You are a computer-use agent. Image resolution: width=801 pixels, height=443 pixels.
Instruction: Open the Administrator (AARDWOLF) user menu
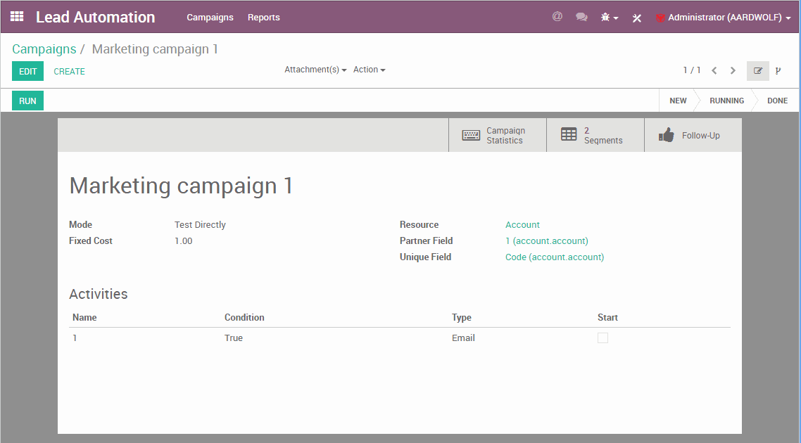pos(723,18)
